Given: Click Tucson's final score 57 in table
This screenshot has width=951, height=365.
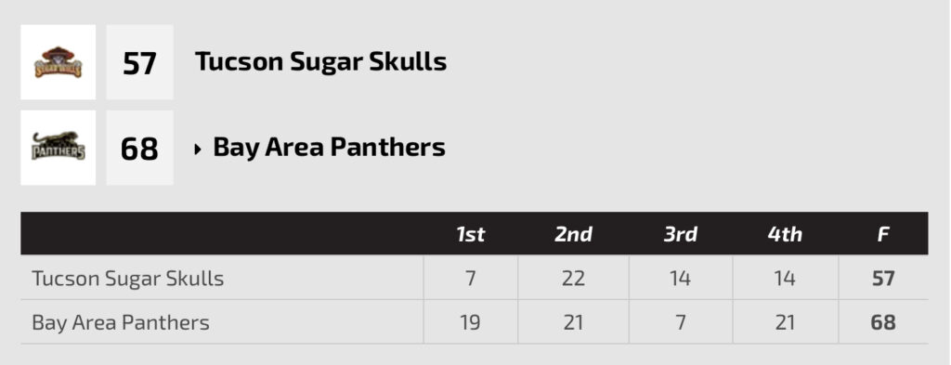Looking at the screenshot, I should click(883, 279).
